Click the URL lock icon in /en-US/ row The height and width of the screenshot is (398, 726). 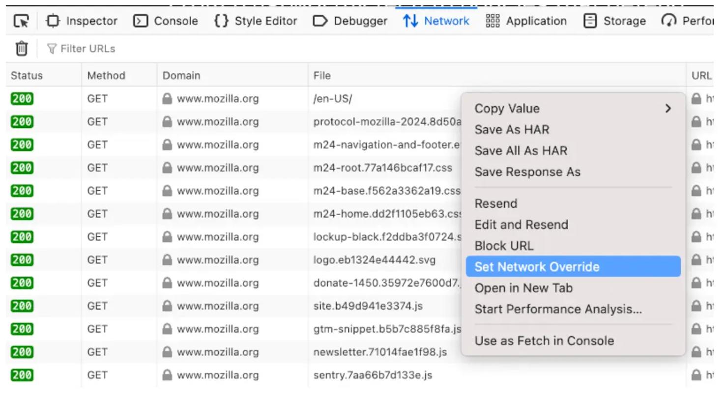697,99
